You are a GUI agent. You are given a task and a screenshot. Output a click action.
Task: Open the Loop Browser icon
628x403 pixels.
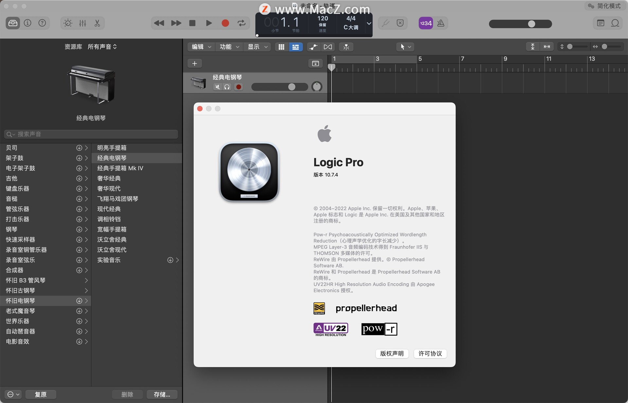(615, 23)
